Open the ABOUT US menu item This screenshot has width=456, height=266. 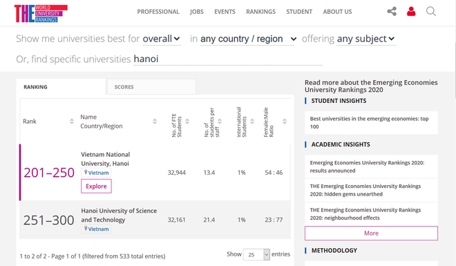point(337,12)
